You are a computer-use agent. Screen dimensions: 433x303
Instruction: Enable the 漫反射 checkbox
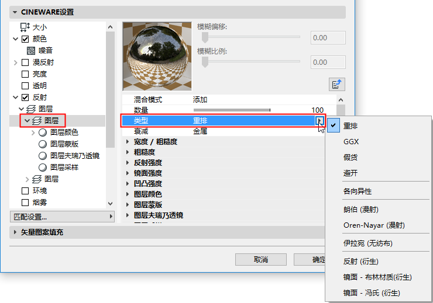tap(25, 62)
